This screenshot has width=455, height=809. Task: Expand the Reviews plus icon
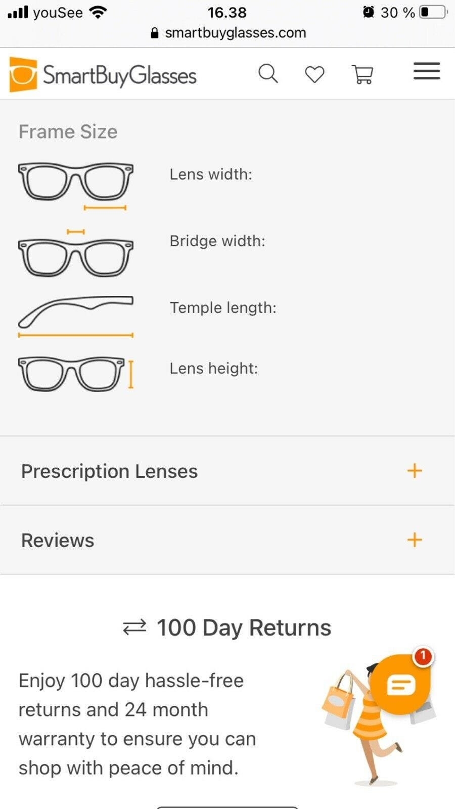click(415, 540)
